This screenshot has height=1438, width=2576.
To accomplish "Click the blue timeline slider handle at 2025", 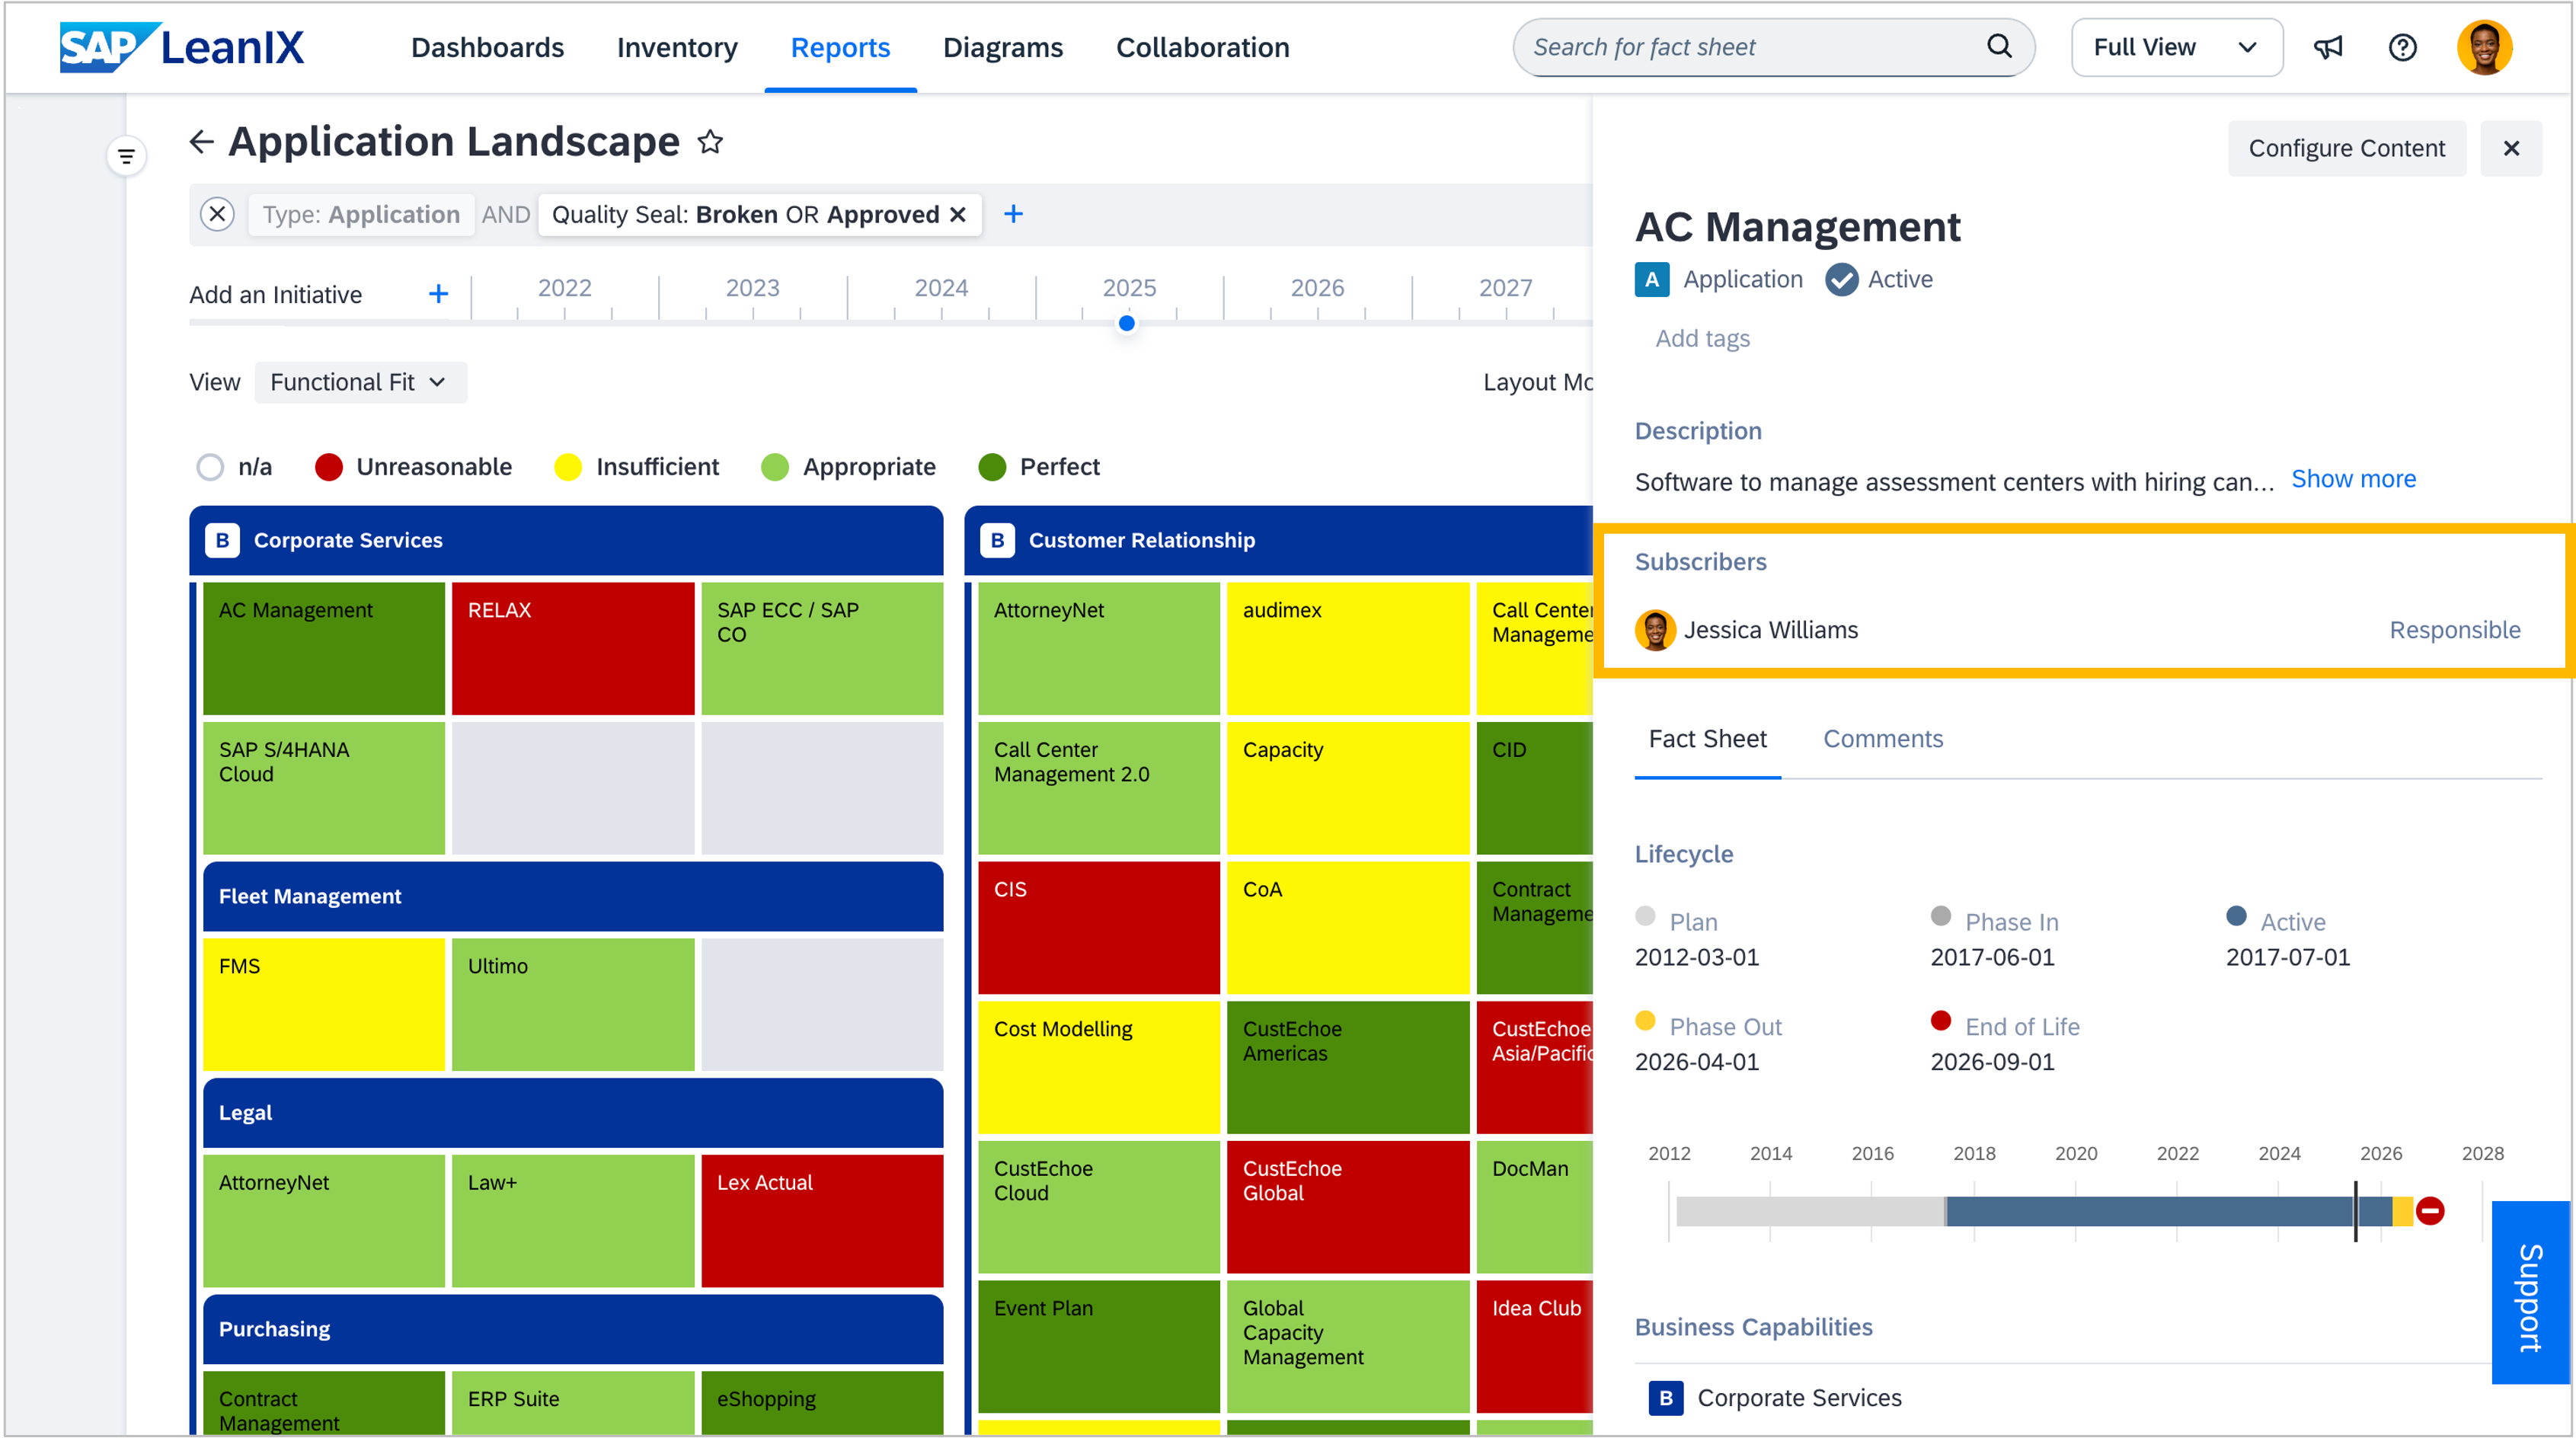I will point(1126,323).
